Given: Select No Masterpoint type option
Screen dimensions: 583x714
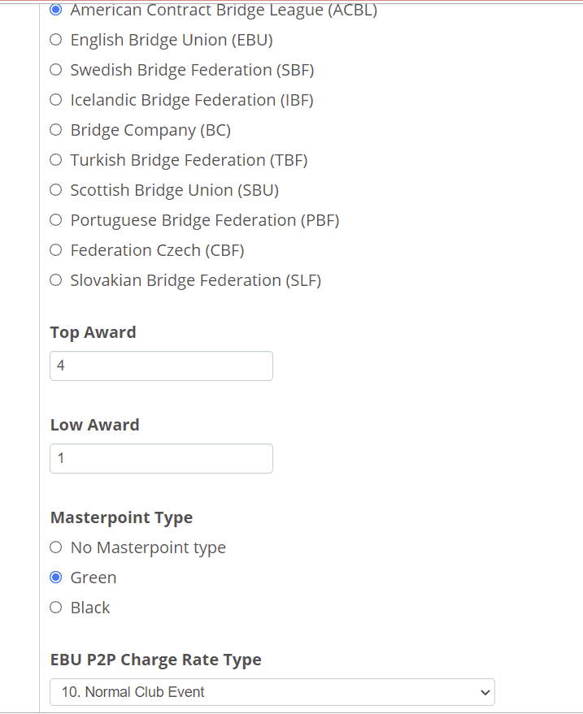Looking at the screenshot, I should (55, 547).
